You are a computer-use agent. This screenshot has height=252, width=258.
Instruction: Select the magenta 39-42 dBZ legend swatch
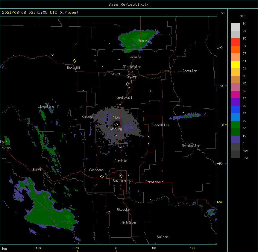pos(235,94)
